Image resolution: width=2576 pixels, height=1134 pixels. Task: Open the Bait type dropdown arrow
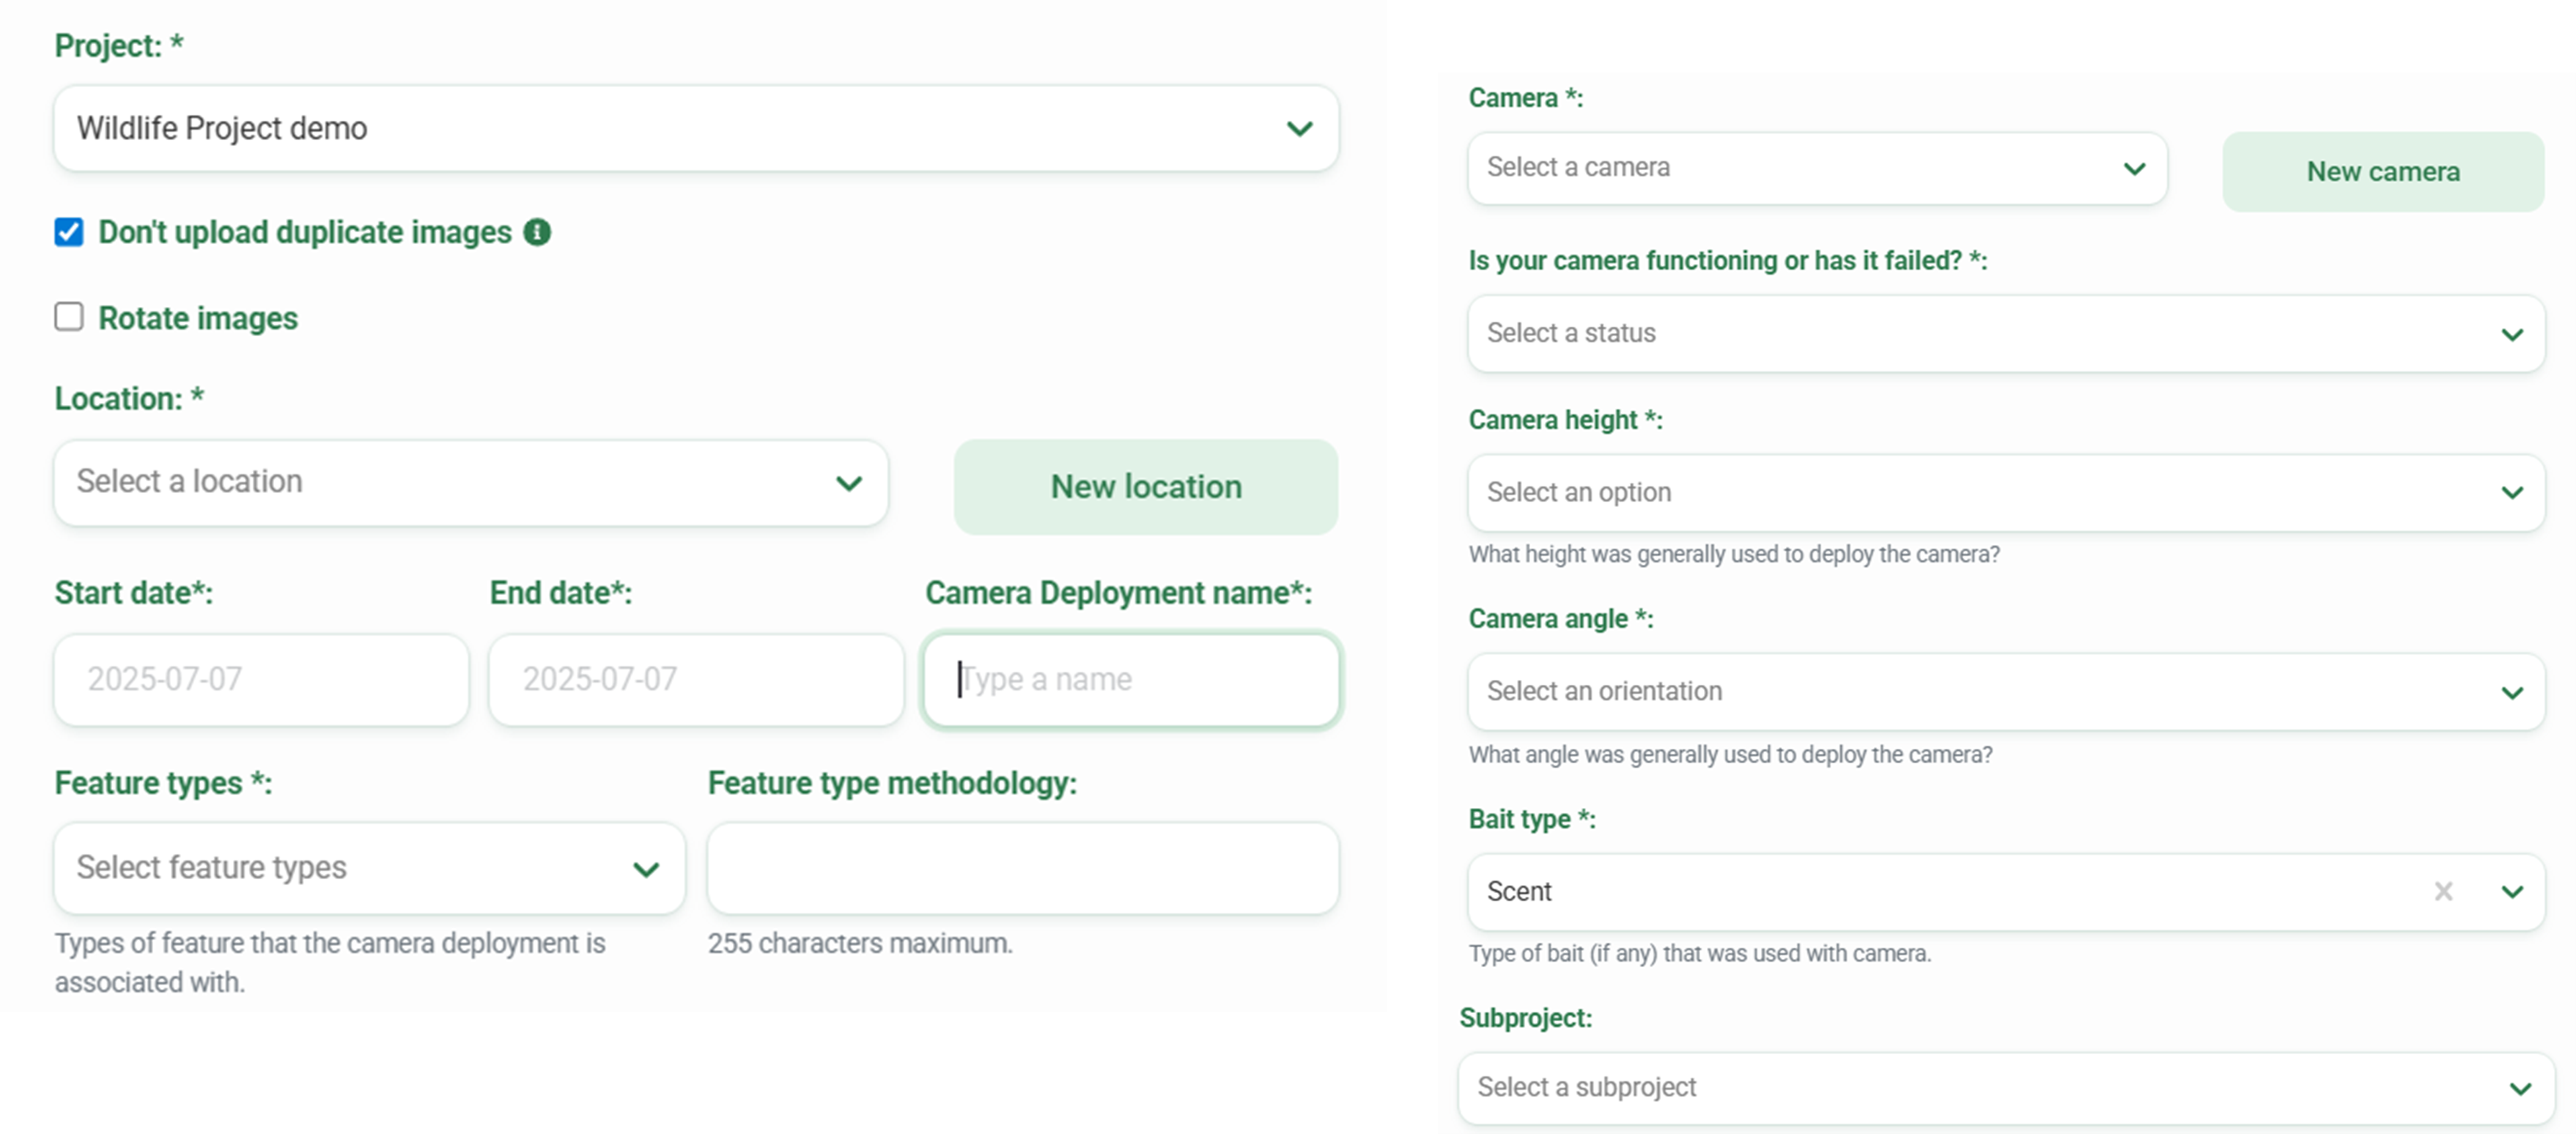pyautogui.click(x=2512, y=891)
